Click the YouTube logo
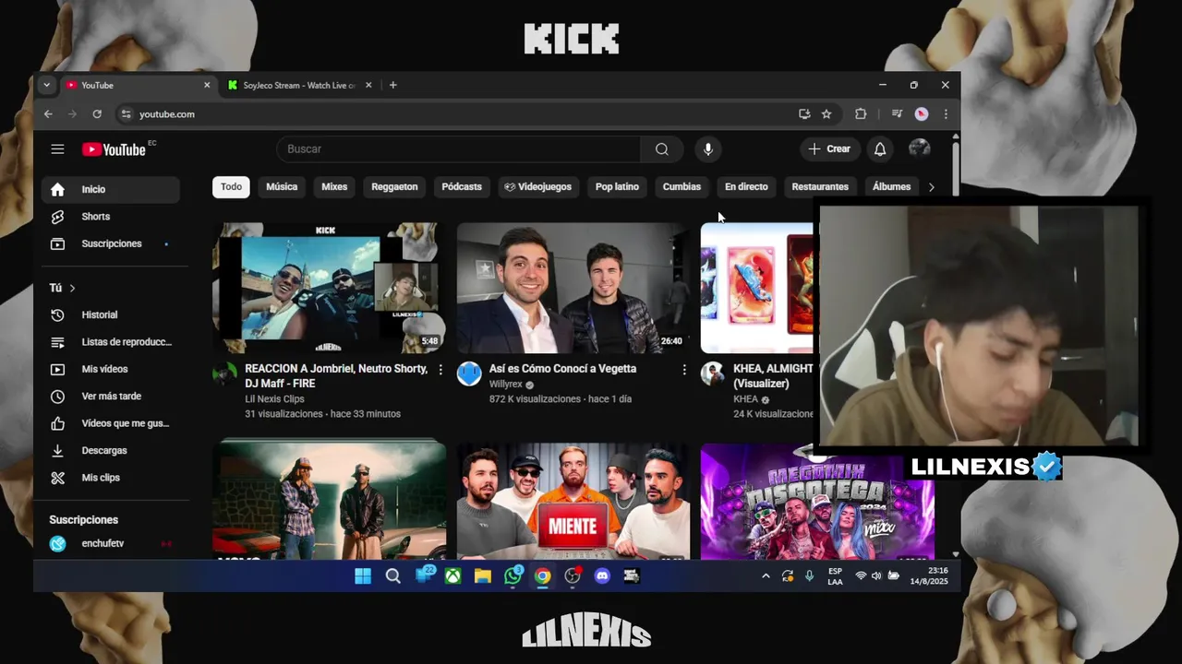This screenshot has height=664, width=1182. click(x=114, y=149)
